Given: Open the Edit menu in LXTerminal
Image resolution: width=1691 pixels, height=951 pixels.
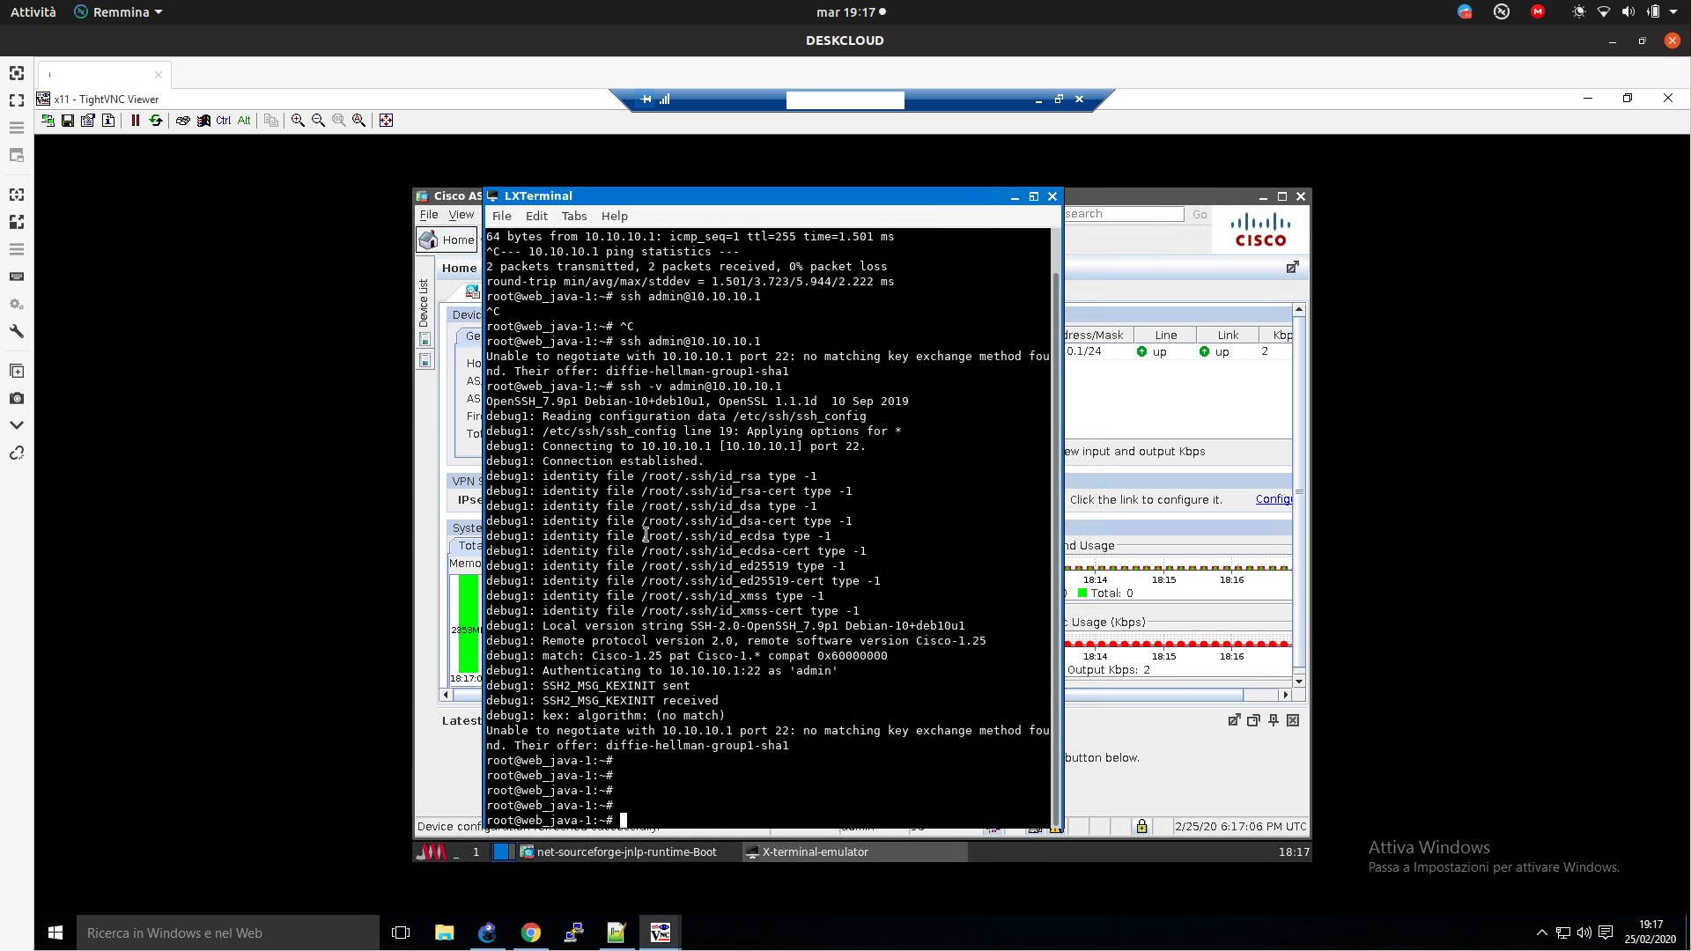Looking at the screenshot, I should coord(536,216).
